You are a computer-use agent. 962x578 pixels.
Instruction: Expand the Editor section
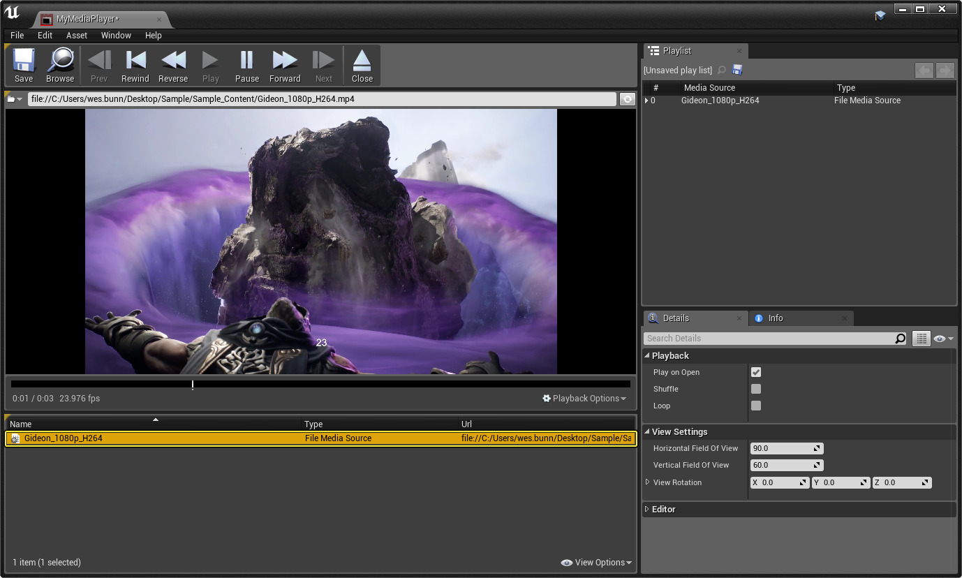tap(647, 509)
